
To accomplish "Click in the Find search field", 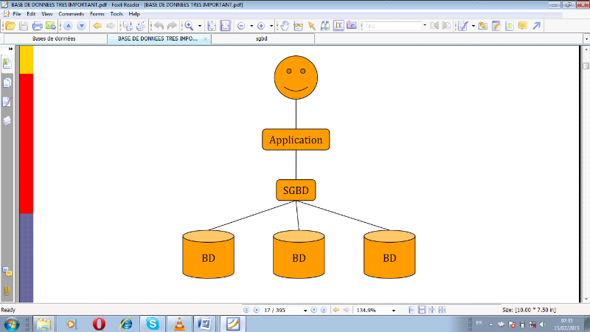I will click(391, 26).
